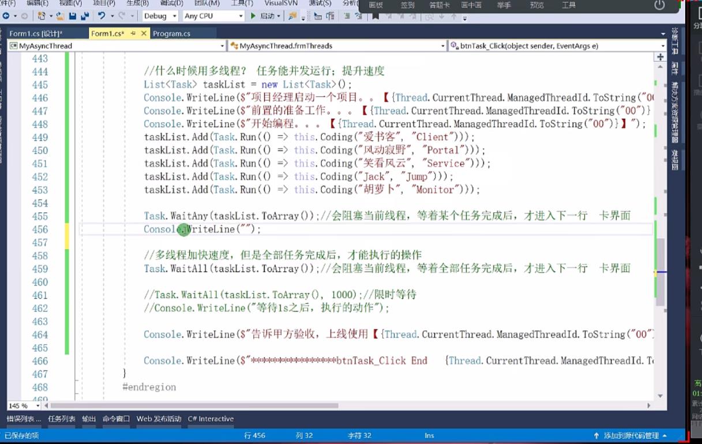This screenshot has width=702, height=444.
Task: Open the 命令窗口 panel tab
Action: 116,419
